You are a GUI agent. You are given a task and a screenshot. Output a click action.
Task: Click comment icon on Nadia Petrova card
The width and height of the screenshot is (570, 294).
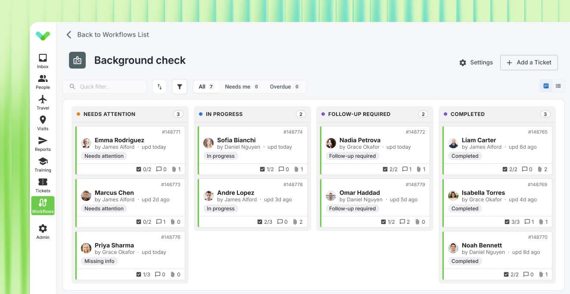[405, 169]
